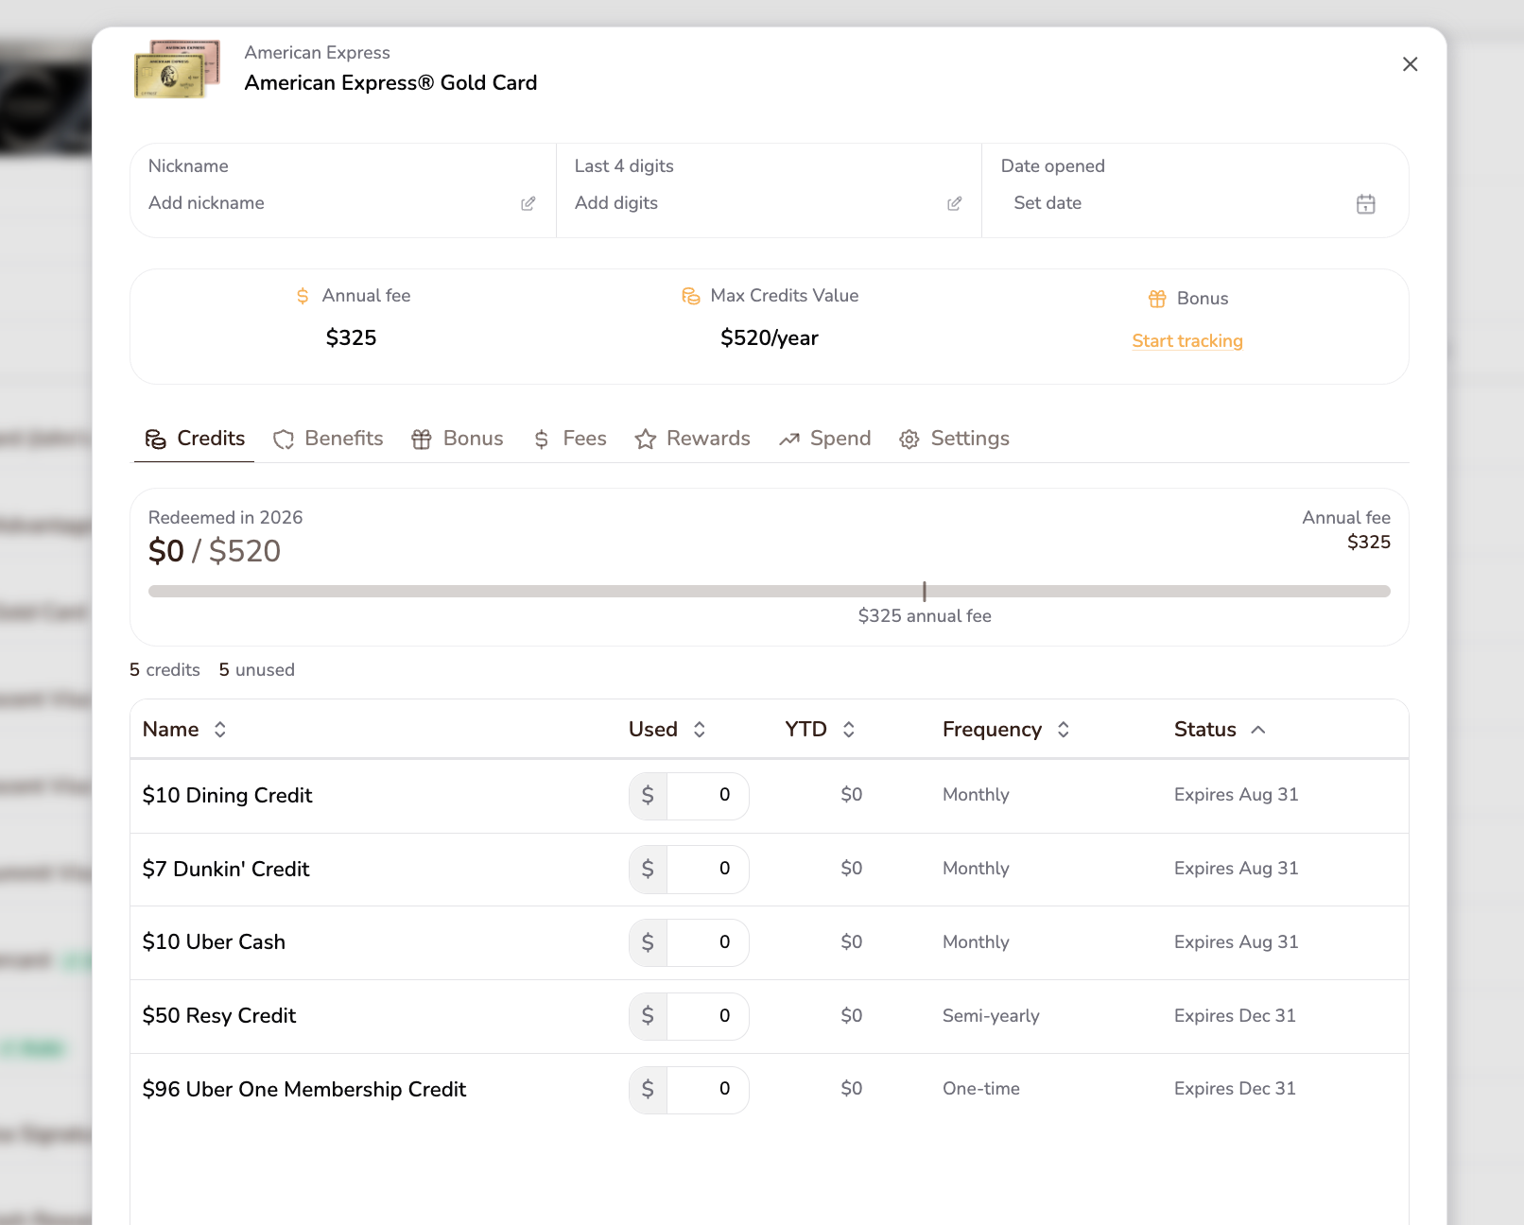Viewport: 1524px width, 1225px height.
Task: Click the Monthly frequency for Dining Credit
Action: pyautogui.click(x=976, y=795)
